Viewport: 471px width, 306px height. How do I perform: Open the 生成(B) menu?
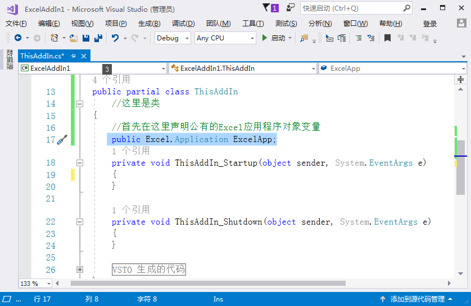(150, 24)
